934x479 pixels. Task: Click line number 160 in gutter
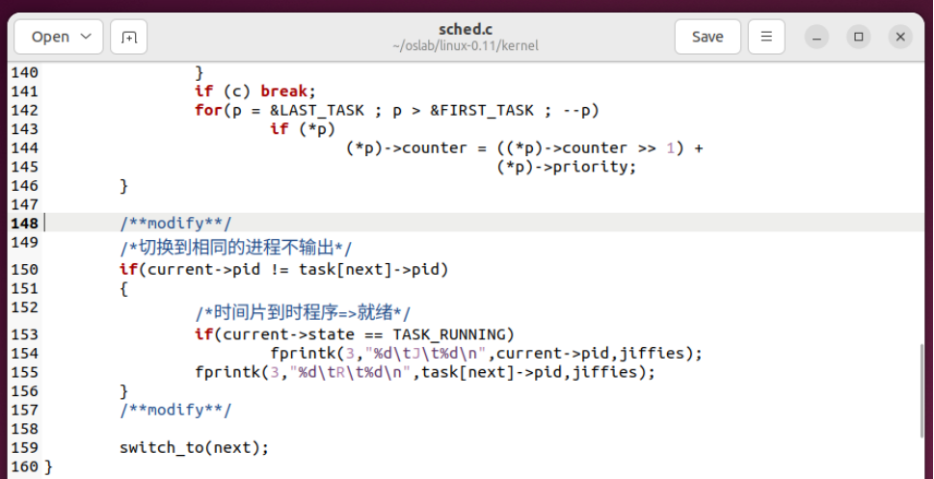coord(24,466)
